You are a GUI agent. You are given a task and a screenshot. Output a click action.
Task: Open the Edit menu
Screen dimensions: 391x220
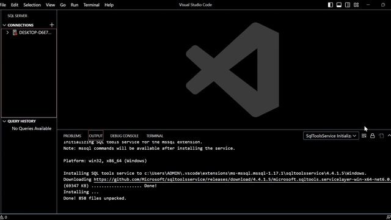[x=15, y=5]
